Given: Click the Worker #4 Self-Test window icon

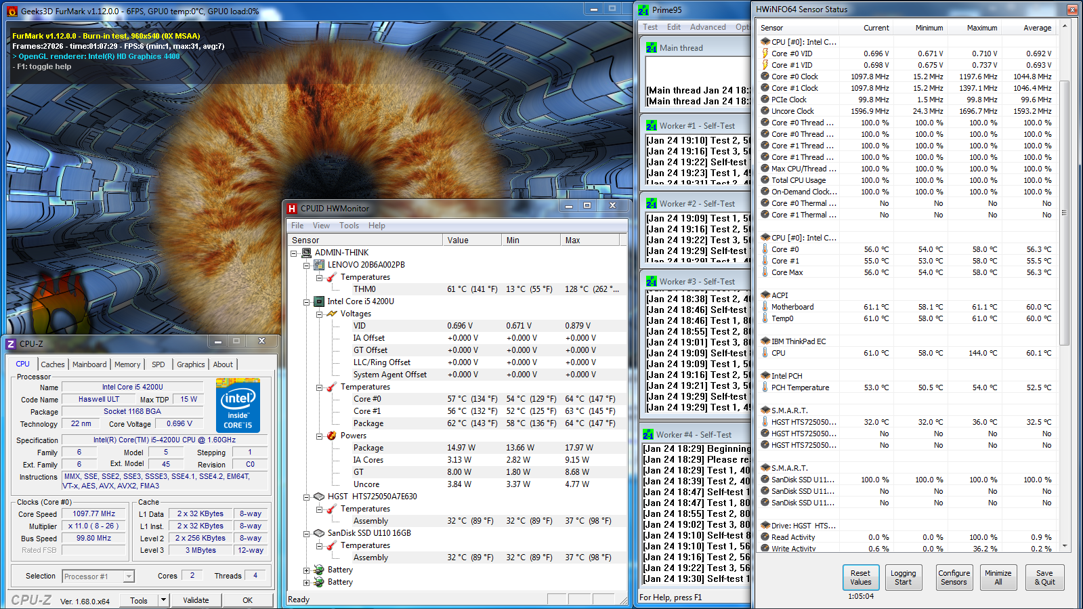Looking at the screenshot, I should [x=648, y=435].
